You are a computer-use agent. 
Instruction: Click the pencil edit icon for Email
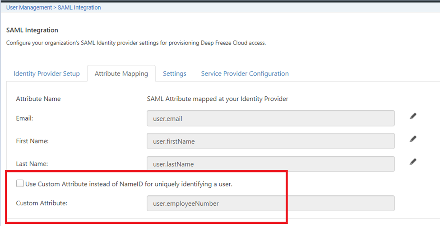tap(413, 116)
